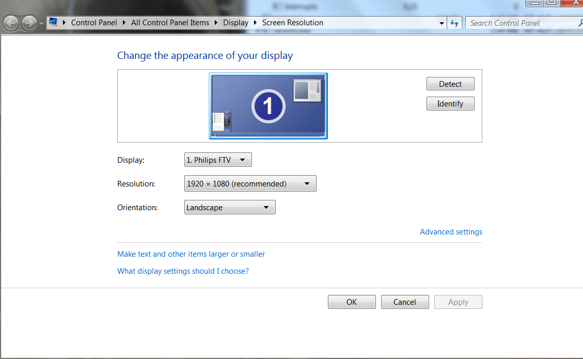Select the Screen Resolution breadcrumb
This screenshot has height=359, width=583.
tap(293, 23)
